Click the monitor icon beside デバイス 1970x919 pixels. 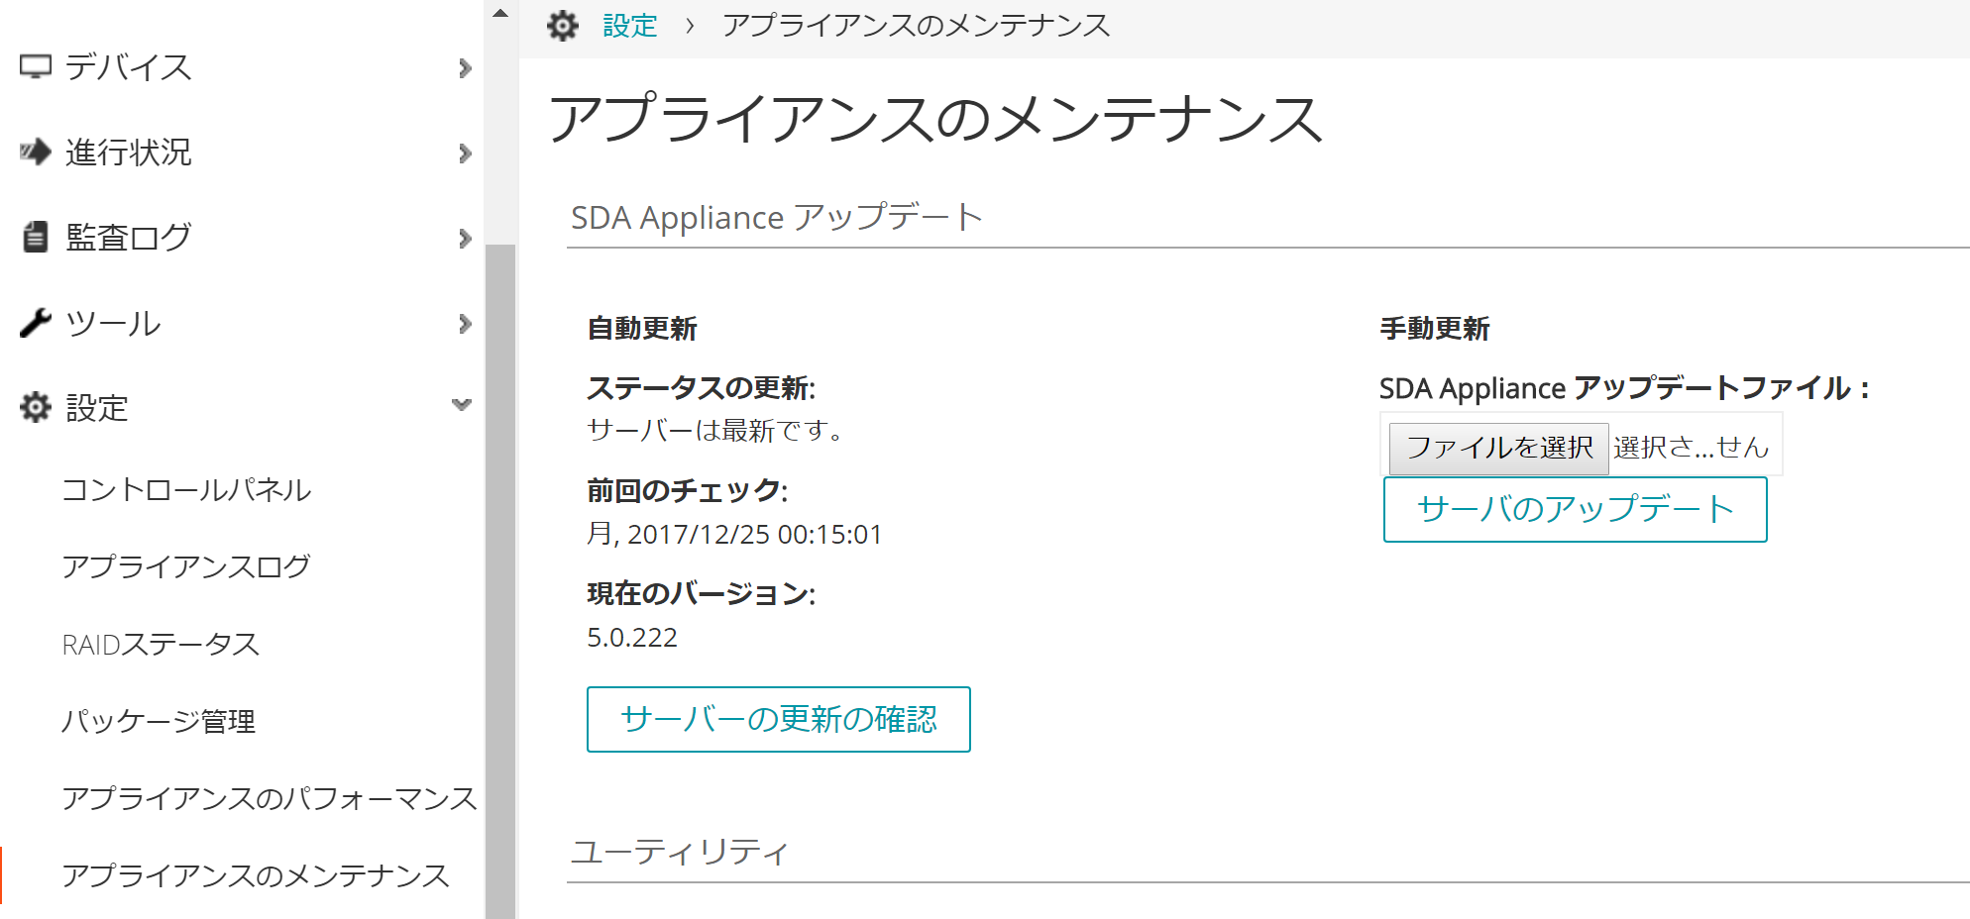tap(36, 66)
